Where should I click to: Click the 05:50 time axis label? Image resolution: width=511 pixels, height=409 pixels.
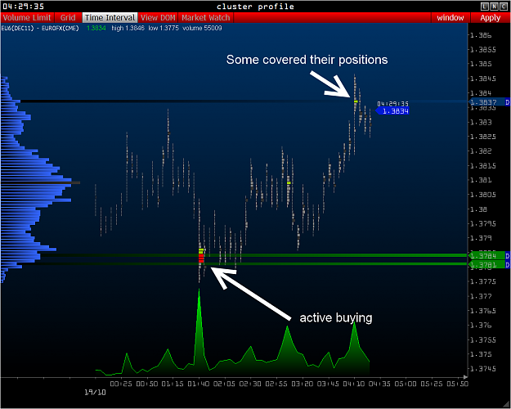tap(457, 384)
